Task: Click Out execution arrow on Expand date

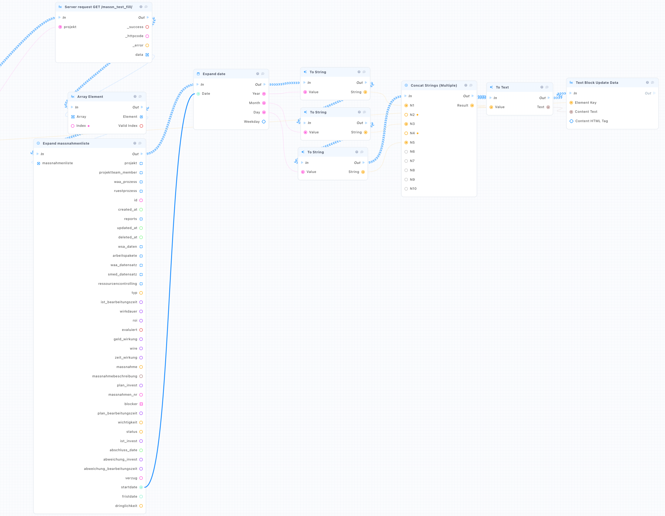Action: pos(265,84)
